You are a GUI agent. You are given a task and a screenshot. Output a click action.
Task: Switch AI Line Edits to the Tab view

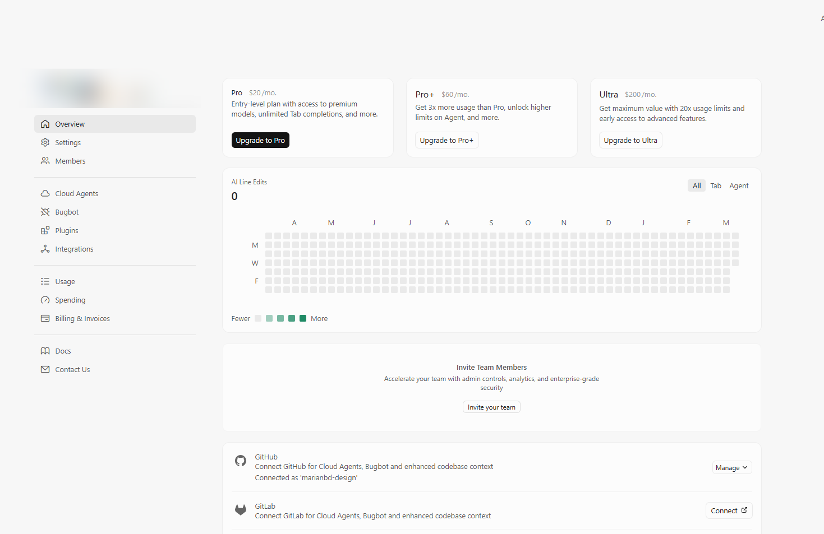[x=716, y=185]
